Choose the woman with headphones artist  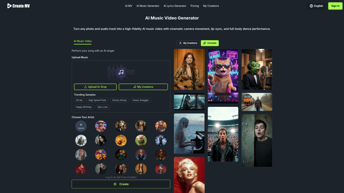[141, 126]
